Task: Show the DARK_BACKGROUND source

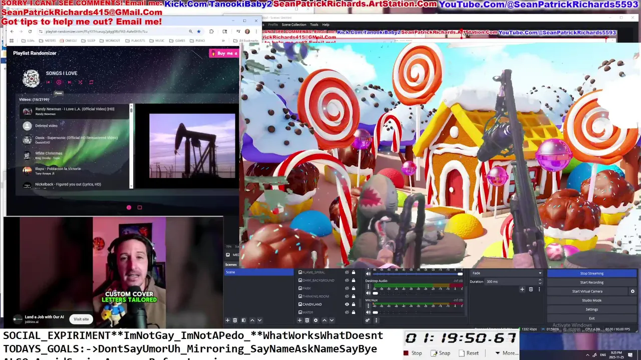Action: [x=347, y=280]
